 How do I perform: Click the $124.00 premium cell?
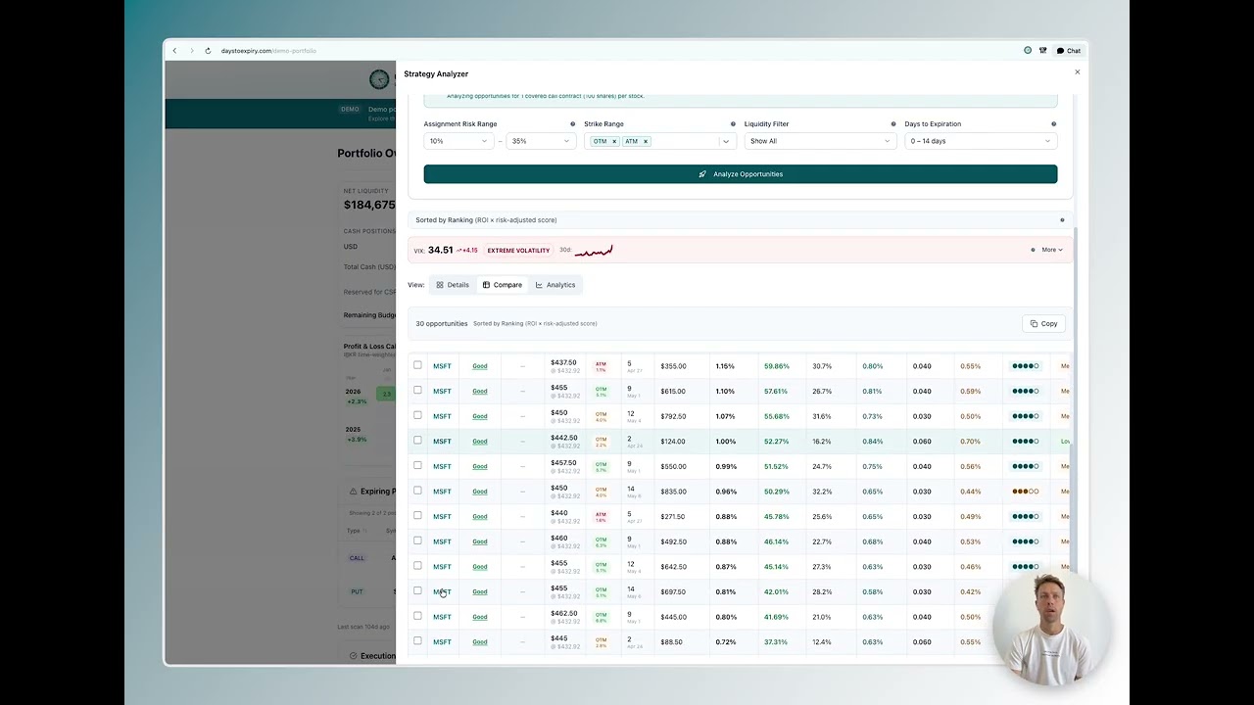[x=673, y=442]
